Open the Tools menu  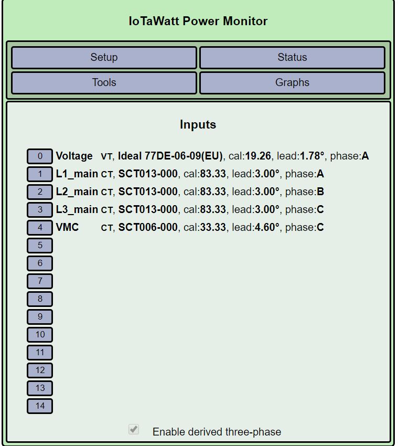(104, 83)
